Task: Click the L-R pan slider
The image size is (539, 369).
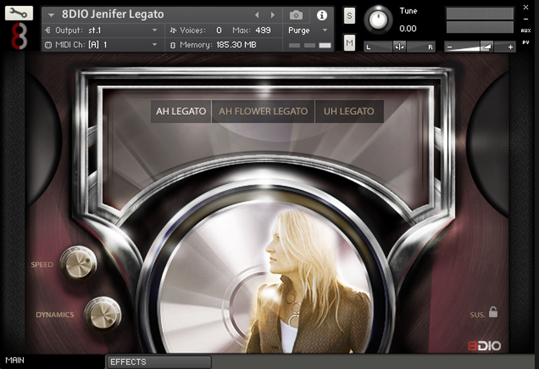Action: (x=399, y=47)
